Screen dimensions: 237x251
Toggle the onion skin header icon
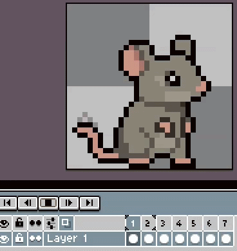click(66, 223)
